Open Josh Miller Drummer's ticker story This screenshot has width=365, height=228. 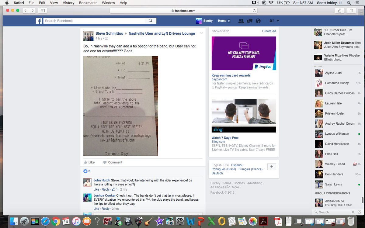(x=338, y=45)
